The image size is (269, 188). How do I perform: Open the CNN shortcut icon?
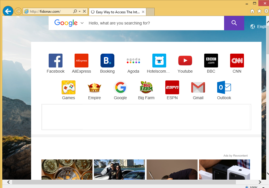pyautogui.click(x=237, y=61)
